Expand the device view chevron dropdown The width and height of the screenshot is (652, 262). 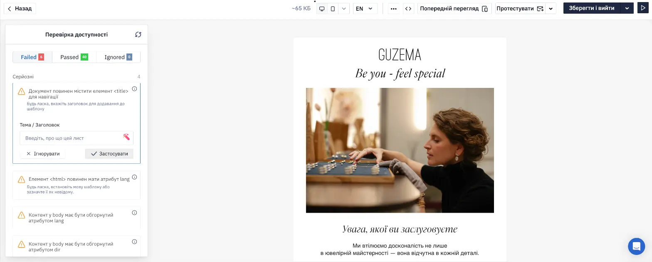(344, 9)
